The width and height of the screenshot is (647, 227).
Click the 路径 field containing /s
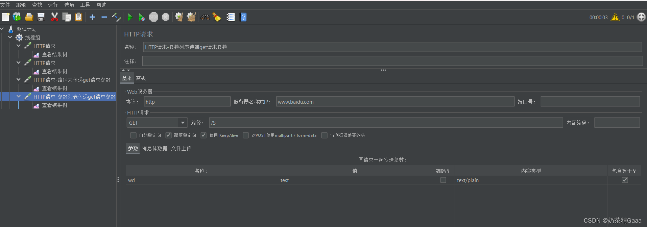tap(386, 123)
